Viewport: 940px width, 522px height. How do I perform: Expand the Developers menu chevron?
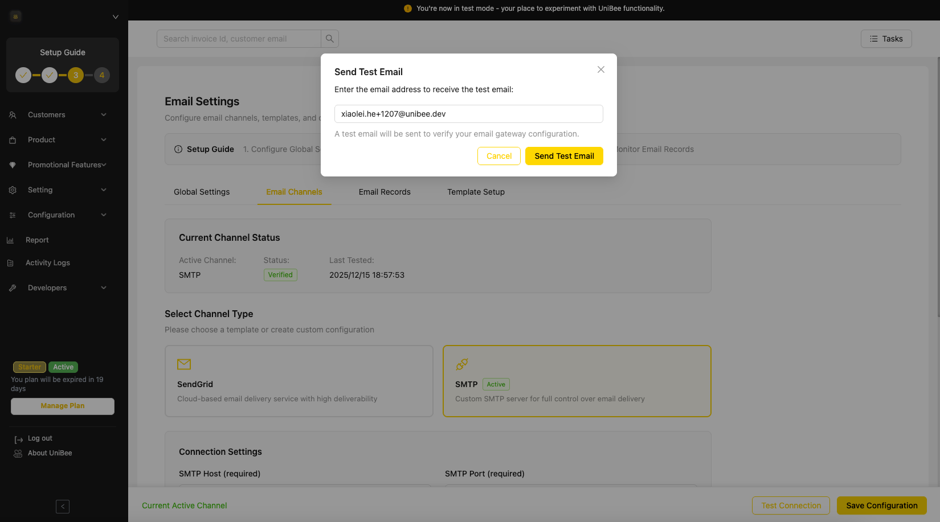(104, 288)
